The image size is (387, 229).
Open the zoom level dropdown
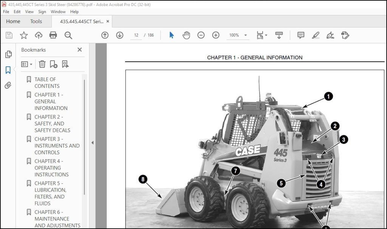coord(246,35)
